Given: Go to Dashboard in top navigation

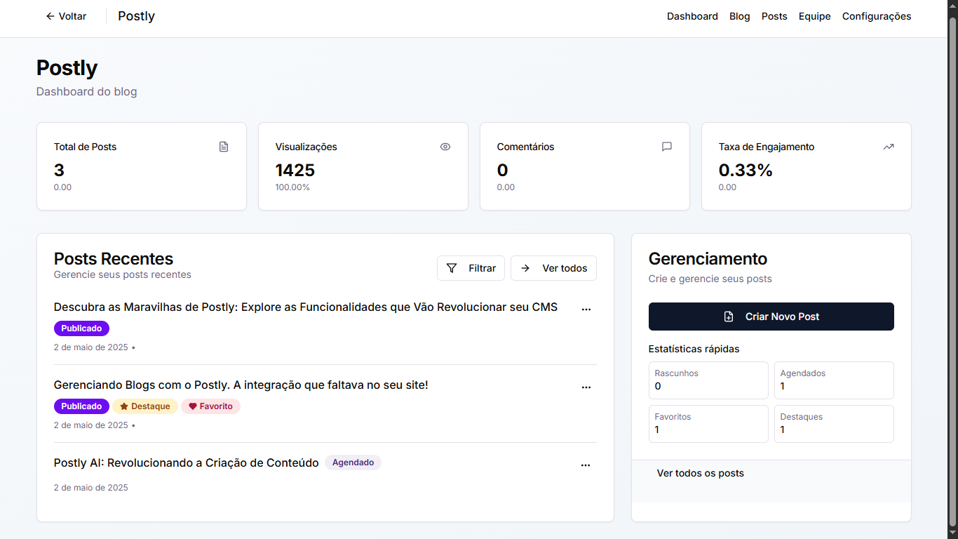Looking at the screenshot, I should click(x=692, y=16).
